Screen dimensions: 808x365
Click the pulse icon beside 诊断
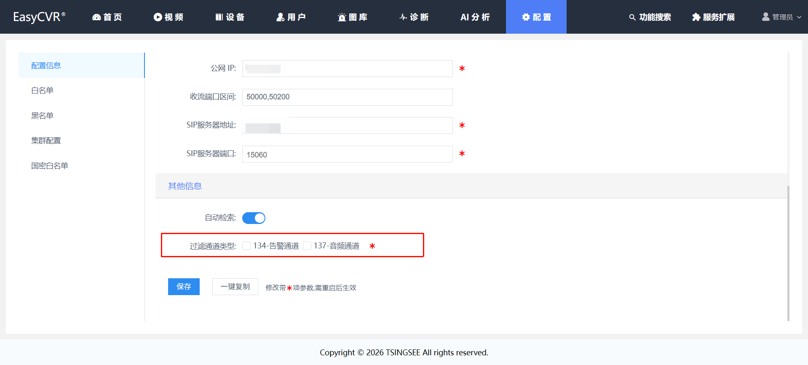coord(403,17)
